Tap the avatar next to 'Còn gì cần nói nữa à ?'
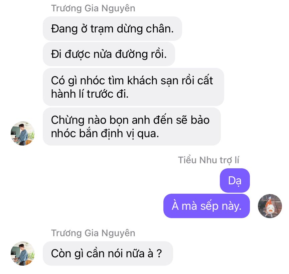 coord(23,254)
